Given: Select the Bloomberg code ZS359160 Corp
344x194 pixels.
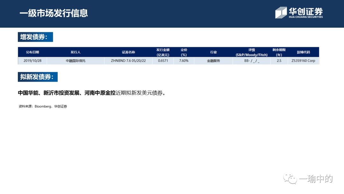Looking at the screenshot, I should [x=304, y=61].
